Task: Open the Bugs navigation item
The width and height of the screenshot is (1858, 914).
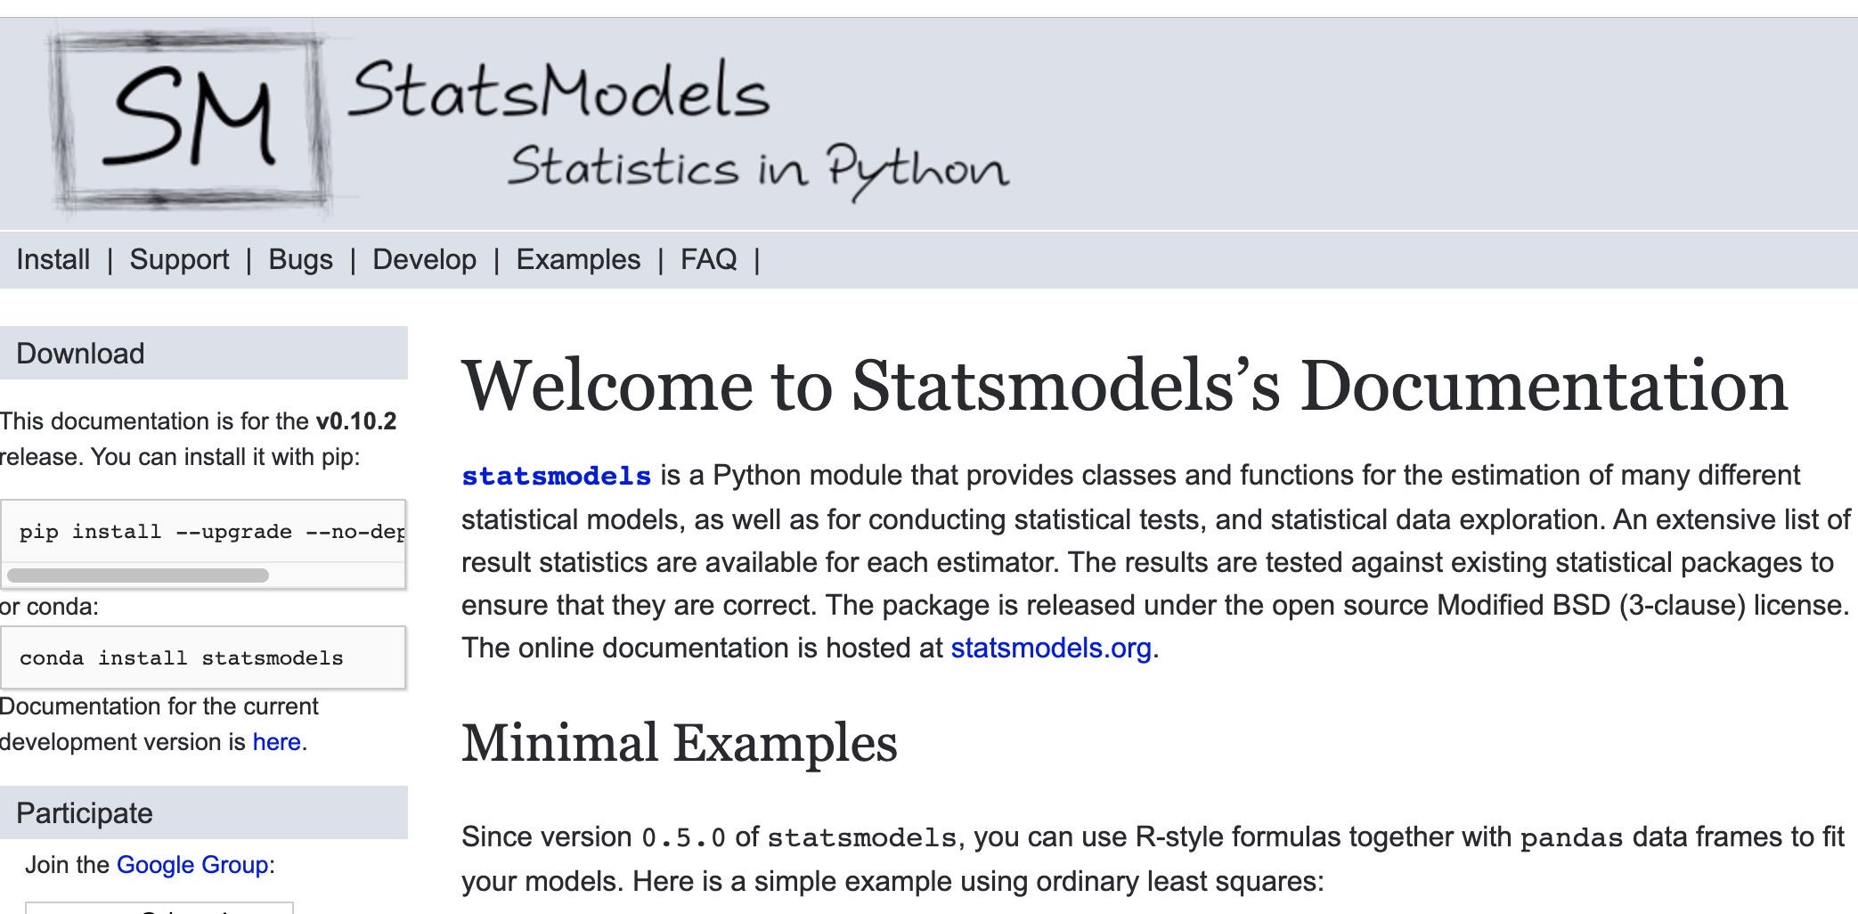Action: point(300,259)
